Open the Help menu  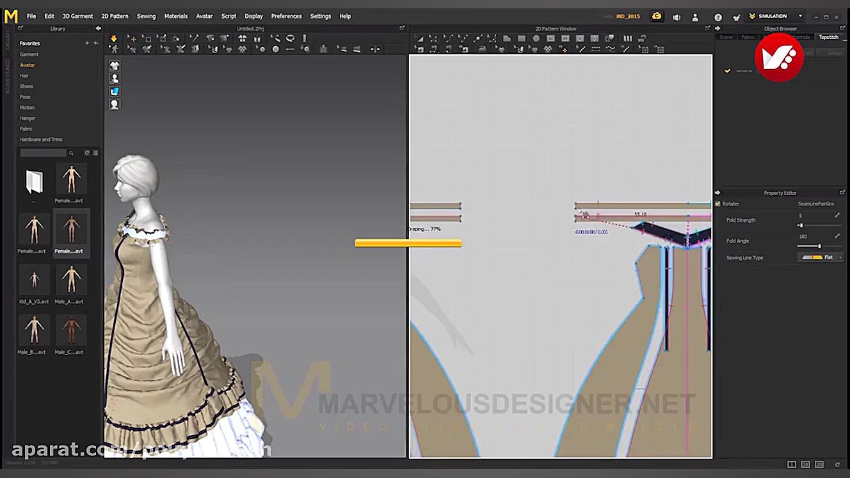[x=345, y=16]
